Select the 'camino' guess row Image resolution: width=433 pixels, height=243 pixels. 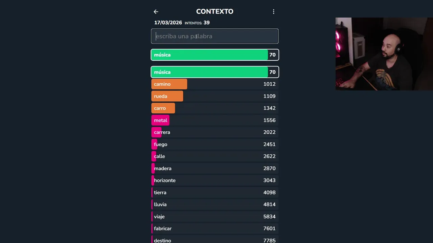215,84
